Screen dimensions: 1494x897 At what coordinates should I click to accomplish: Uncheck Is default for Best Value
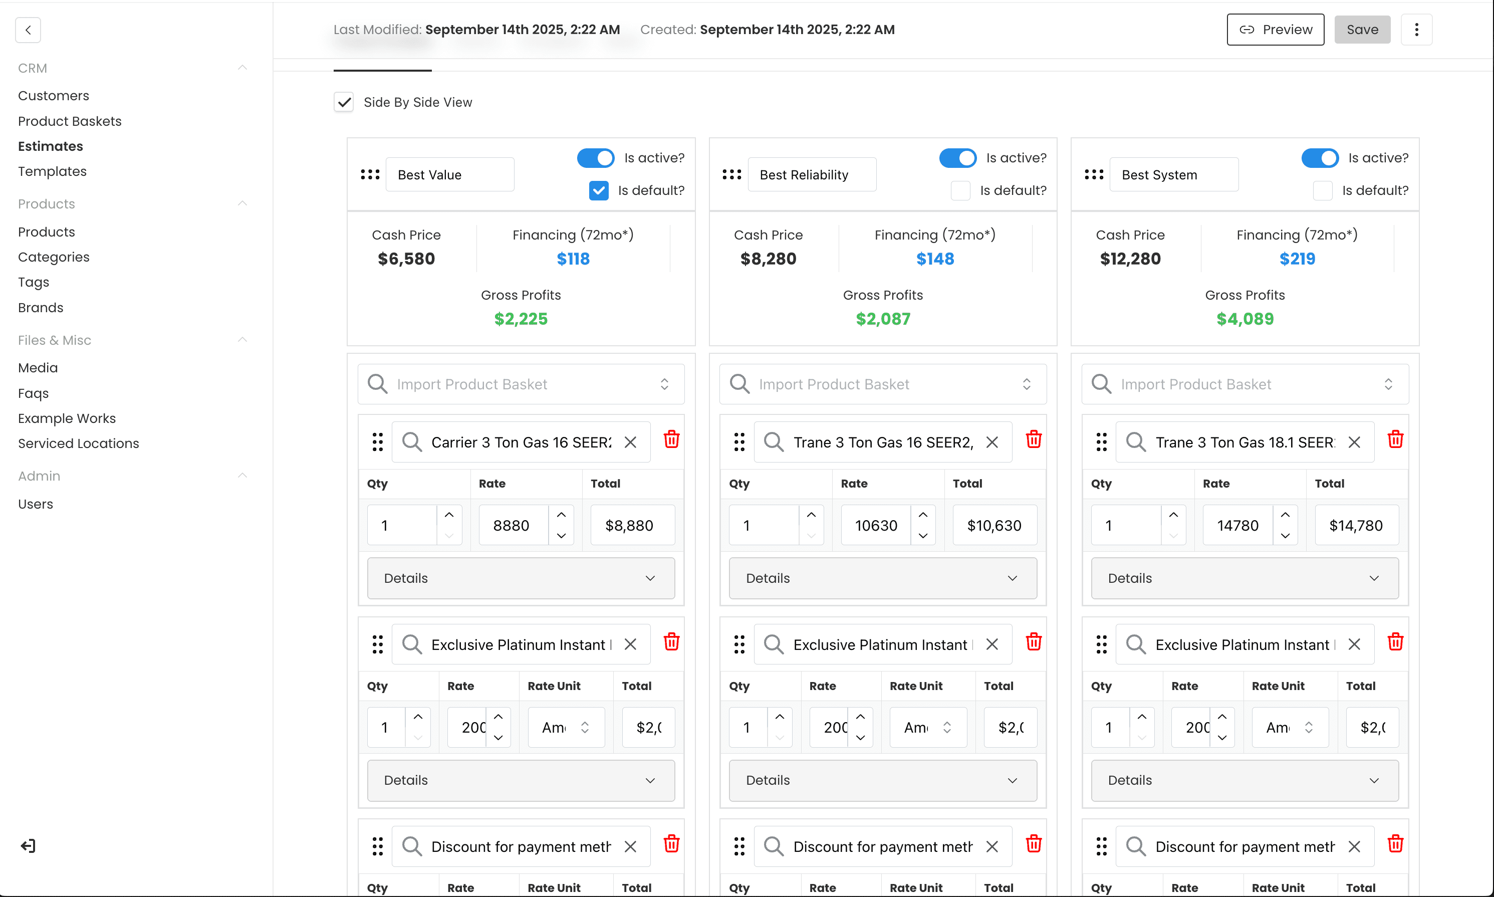[x=599, y=190]
